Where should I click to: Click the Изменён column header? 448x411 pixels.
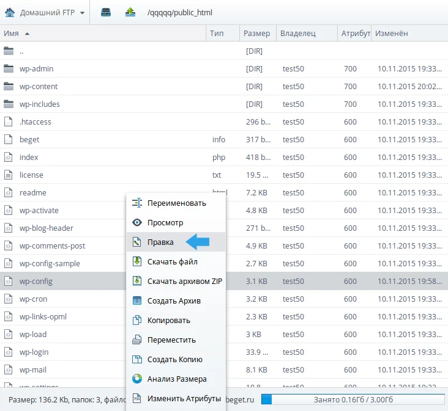392,34
